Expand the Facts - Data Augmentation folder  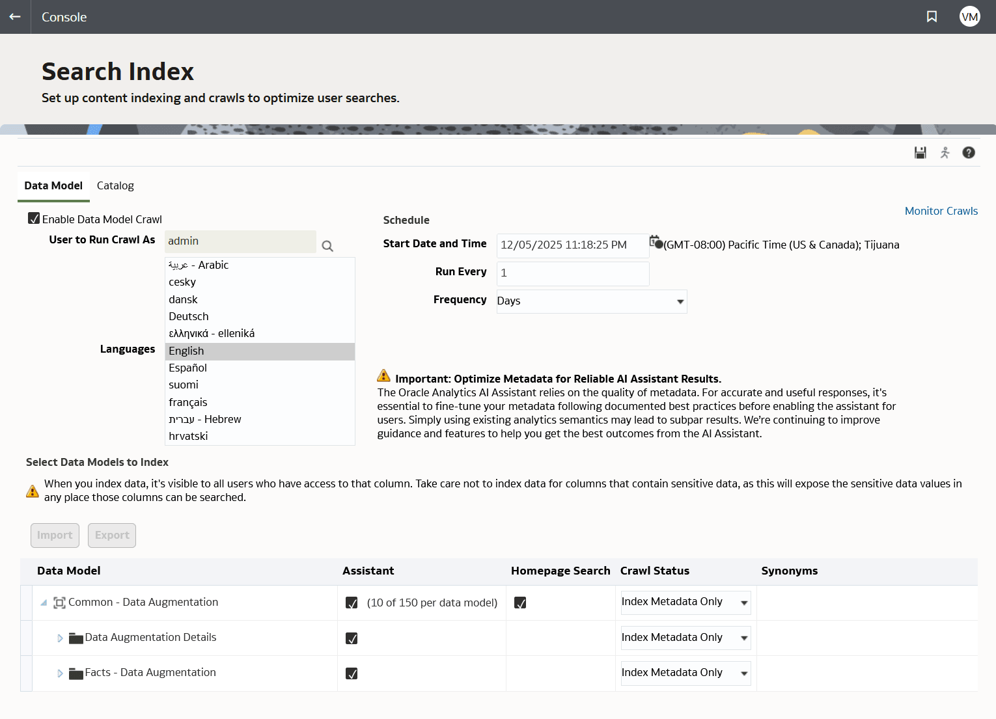(60, 673)
